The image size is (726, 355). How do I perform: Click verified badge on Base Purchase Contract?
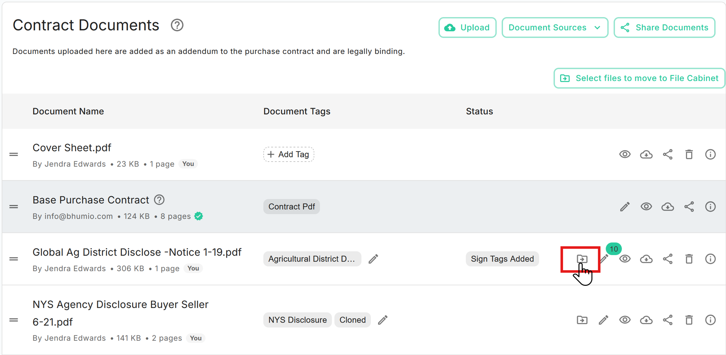(199, 216)
